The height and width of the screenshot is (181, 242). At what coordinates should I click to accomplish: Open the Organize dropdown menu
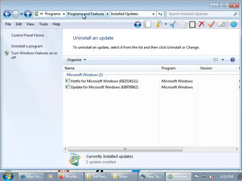tap(77, 60)
